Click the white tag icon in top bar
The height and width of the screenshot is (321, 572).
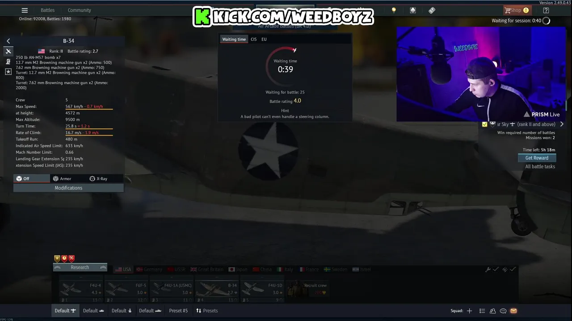pyautogui.click(x=413, y=10)
